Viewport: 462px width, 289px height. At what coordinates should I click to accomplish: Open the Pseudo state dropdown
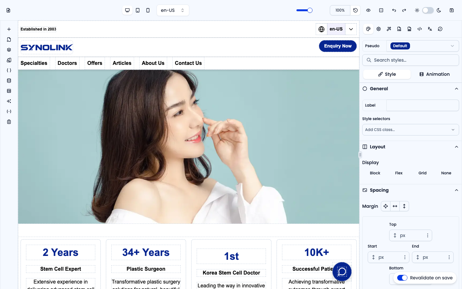click(x=423, y=46)
